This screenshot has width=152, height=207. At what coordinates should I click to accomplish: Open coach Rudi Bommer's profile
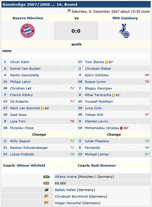[x=104, y=166]
